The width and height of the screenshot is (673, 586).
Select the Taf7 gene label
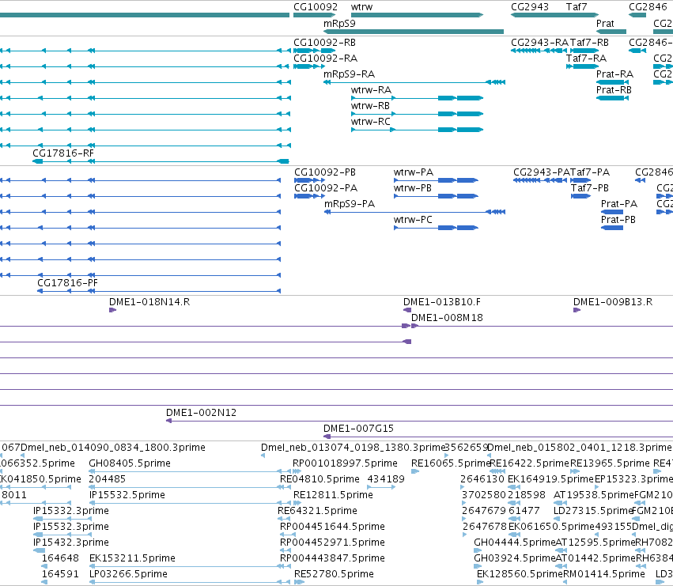(577, 7)
